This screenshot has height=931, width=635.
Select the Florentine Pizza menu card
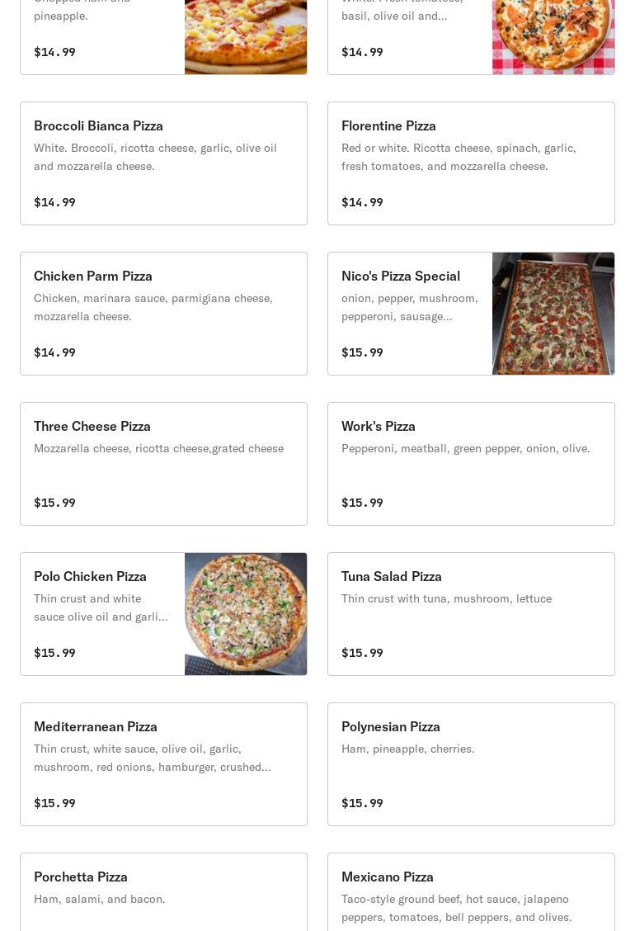pyautogui.click(x=471, y=163)
